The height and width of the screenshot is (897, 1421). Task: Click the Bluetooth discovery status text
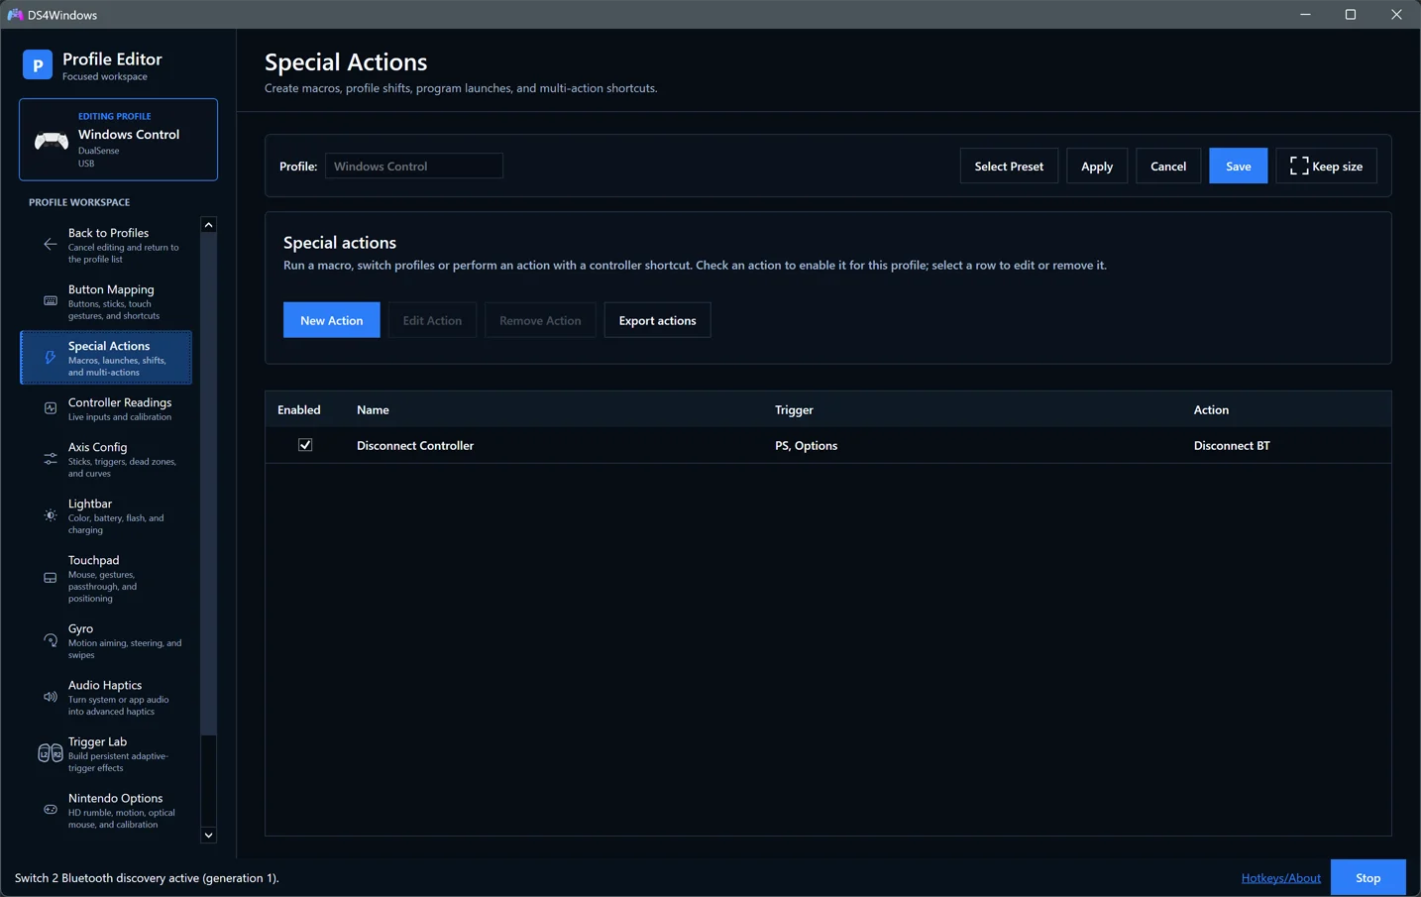(x=147, y=878)
